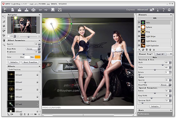
Task: Click the Redo right arrow icon
Action: click(x=46, y=10)
